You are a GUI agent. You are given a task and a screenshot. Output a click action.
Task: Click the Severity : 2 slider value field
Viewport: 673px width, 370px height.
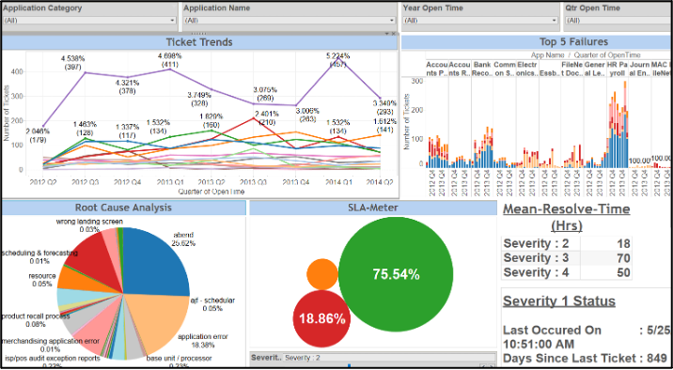(x=389, y=357)
